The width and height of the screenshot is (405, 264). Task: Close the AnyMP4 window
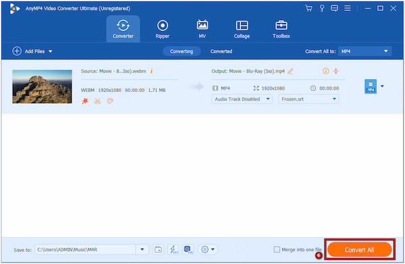393,8
